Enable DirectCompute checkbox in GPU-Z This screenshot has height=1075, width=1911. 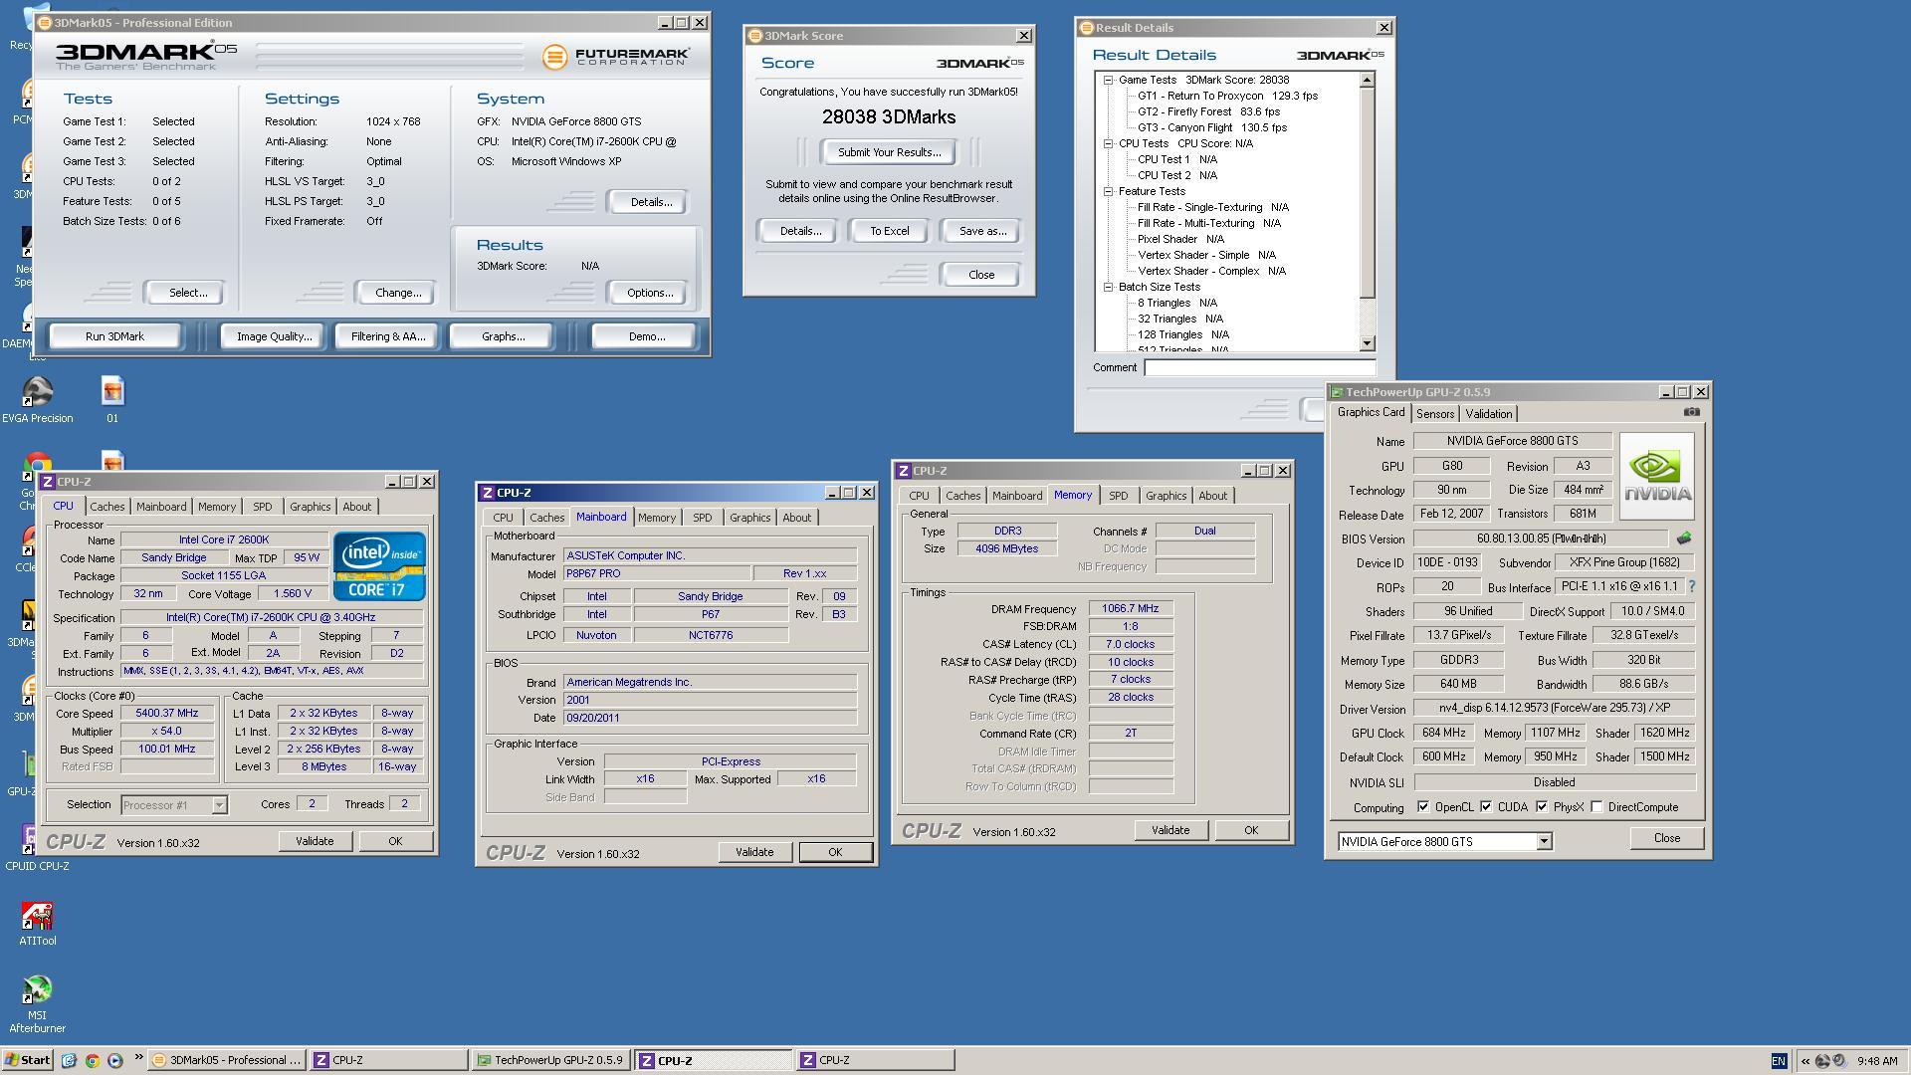pos(1596,807)
